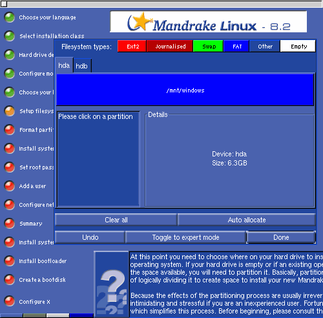Click the Auto allocate button
Screen dimensions: 323x318
click(247, 220)
